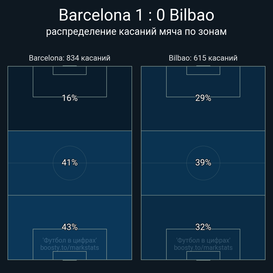The image size is (273, 273).
Task: Click the 41% value in Barcelona's center circle
Action: coord(70,162)
